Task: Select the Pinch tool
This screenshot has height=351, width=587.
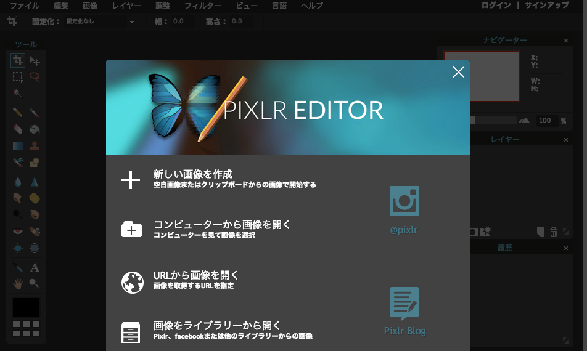Action: coord(35,248)
